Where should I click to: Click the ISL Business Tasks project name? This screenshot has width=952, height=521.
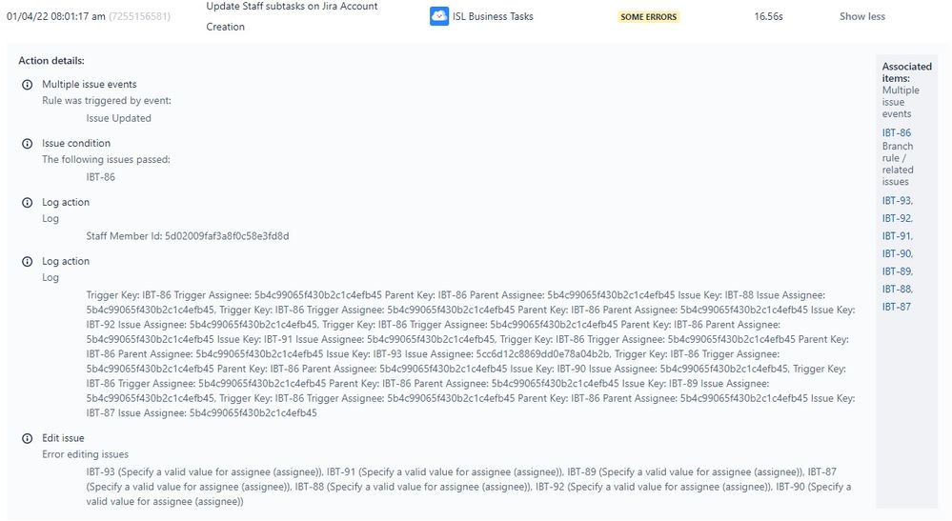(x=493, y=16)
